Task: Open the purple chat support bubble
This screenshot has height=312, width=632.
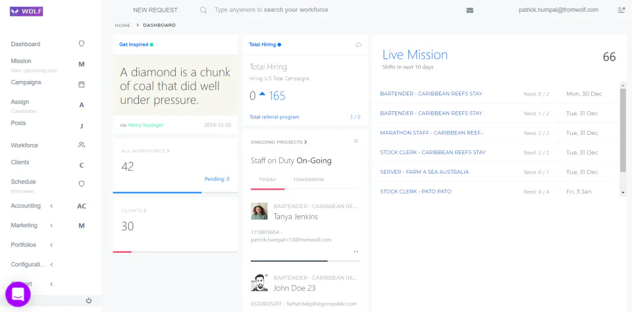Action: pyautogui.click(x=18, y=294)
